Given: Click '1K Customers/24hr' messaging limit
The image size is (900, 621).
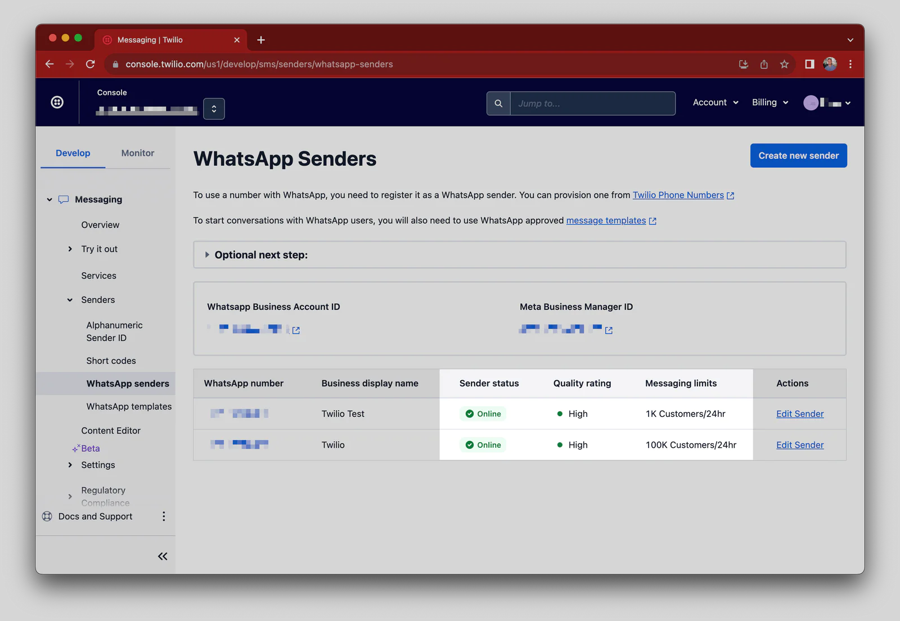Looking at the screenshot, I should pyautogui.click(x=686, y=414).
